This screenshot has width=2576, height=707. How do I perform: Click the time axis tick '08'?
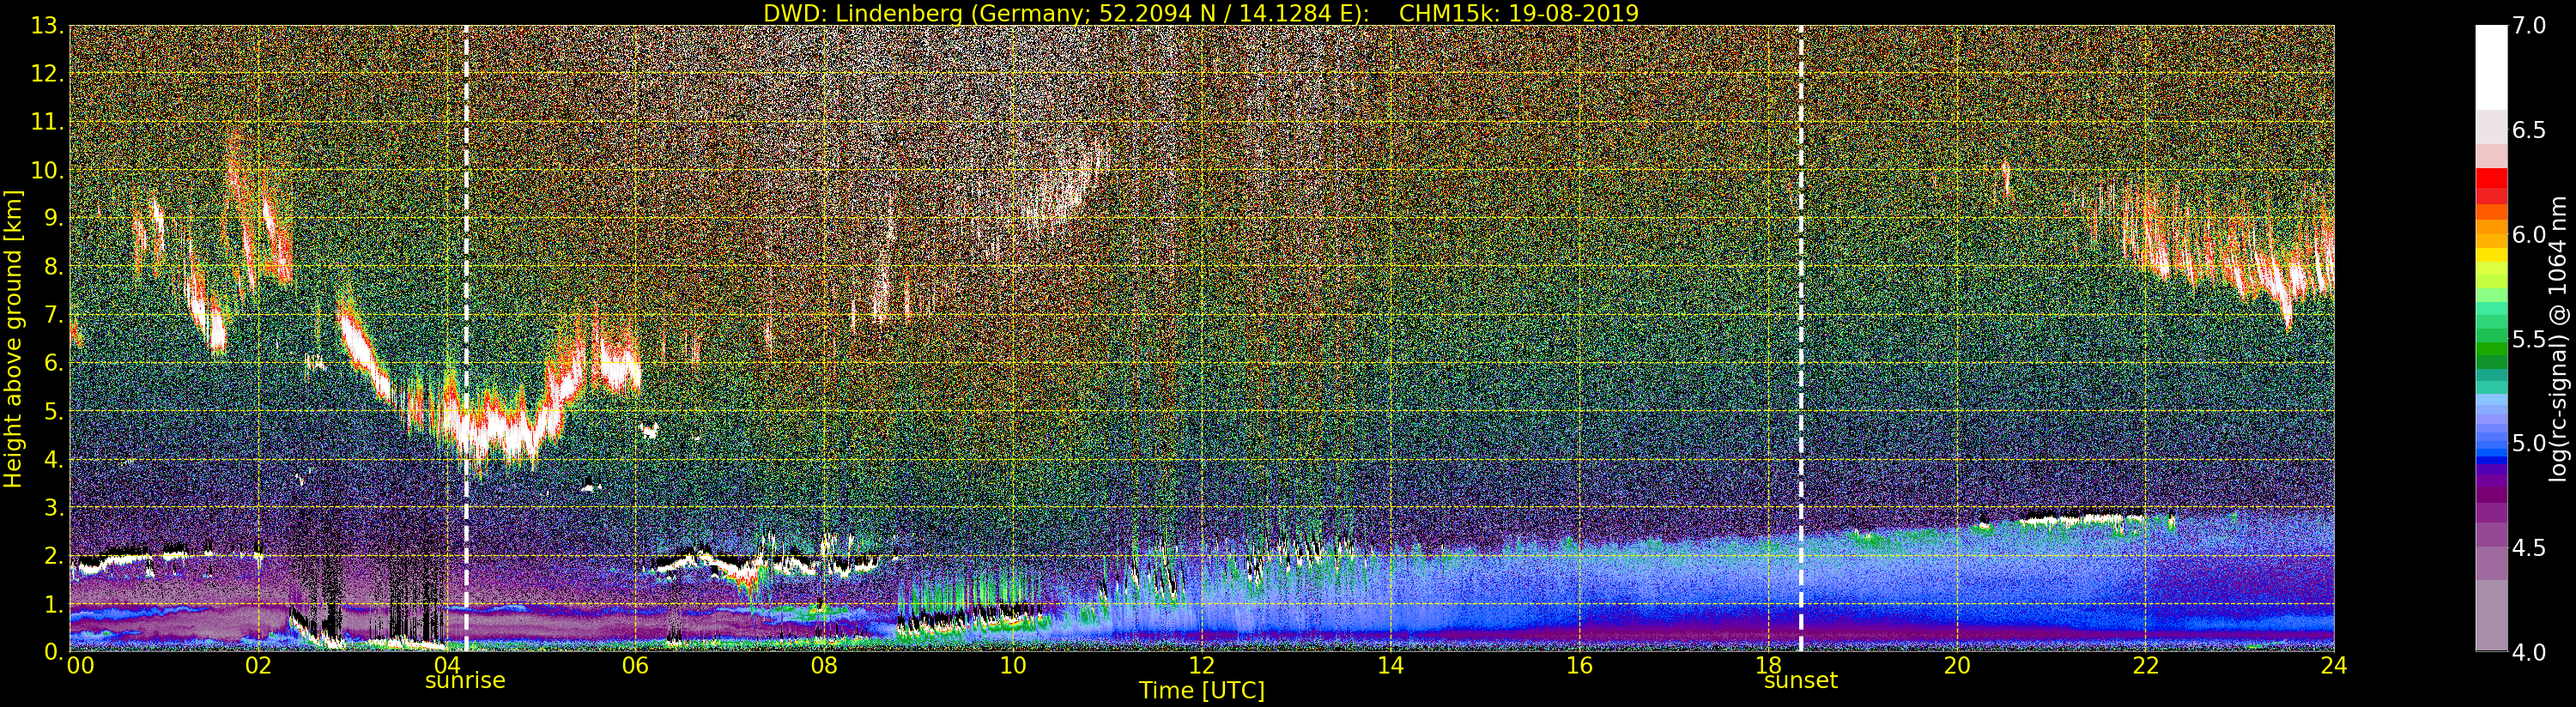click(824, 665)
